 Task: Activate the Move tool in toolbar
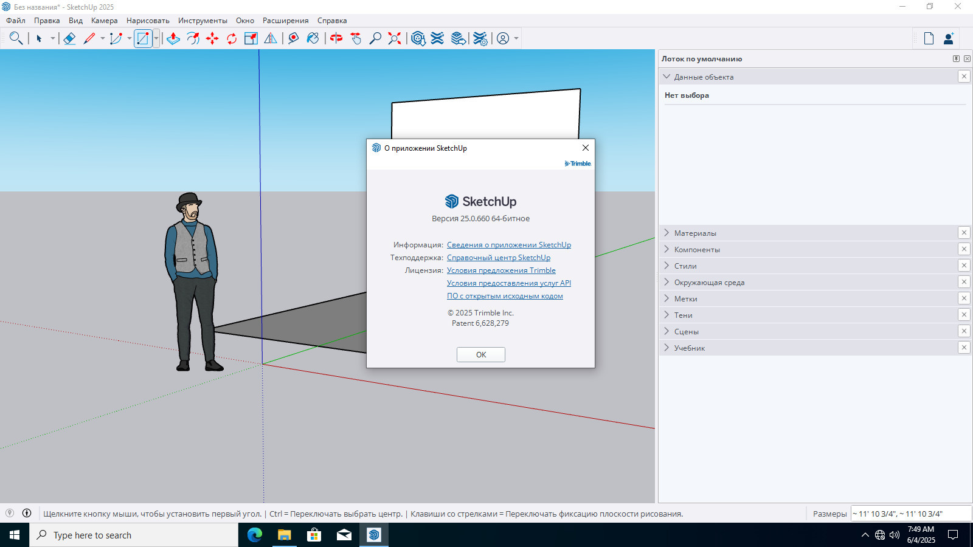click(x=212, y=38)
